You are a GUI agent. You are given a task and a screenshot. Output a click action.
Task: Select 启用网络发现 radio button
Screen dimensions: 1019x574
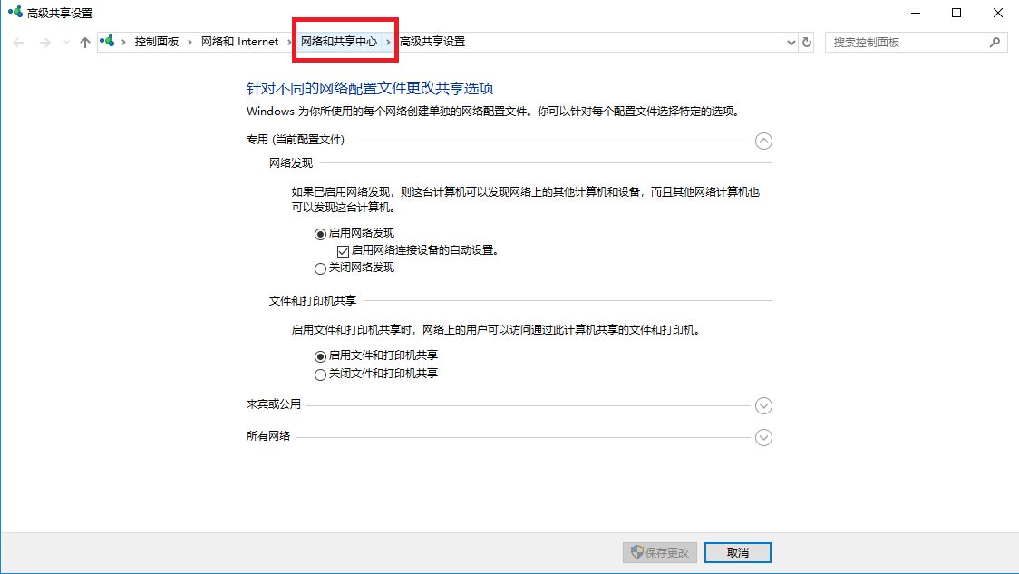pyautogui.click(x=320, y=234)
